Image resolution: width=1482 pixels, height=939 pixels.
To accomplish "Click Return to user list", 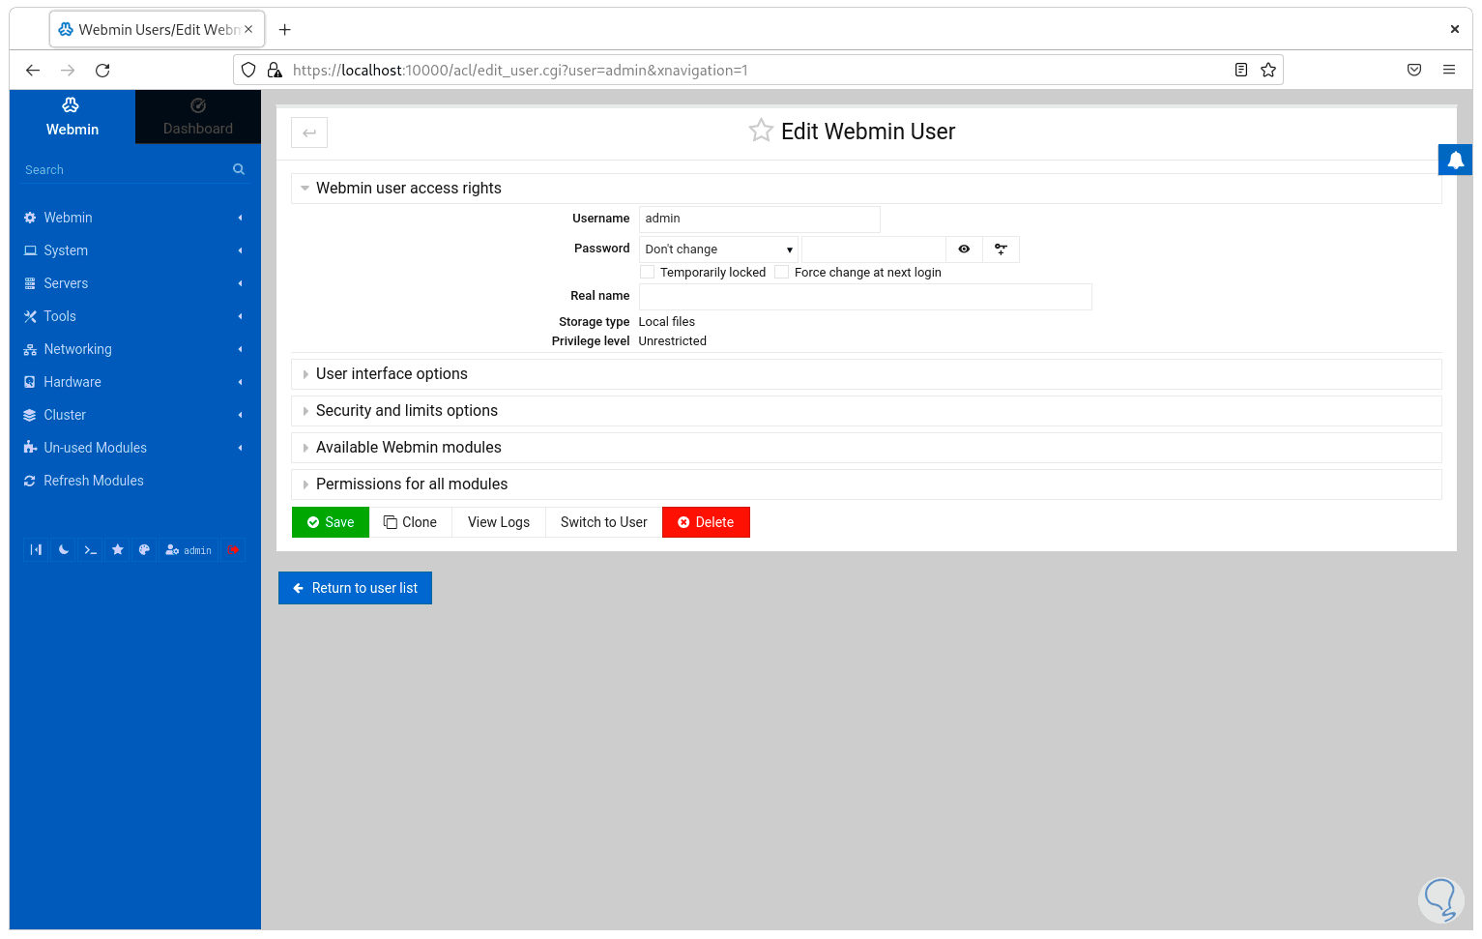I will pos(355,588).
